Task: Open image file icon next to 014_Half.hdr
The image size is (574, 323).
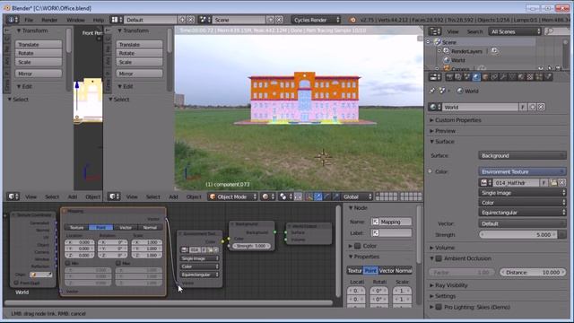Action: [553, 182]
